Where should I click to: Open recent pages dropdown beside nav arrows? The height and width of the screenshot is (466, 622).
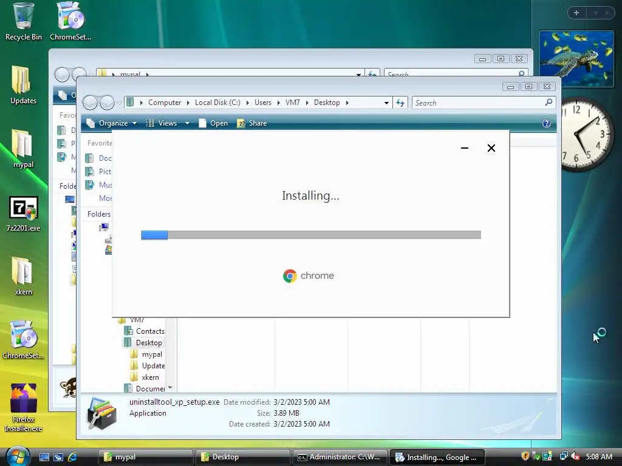119,103
